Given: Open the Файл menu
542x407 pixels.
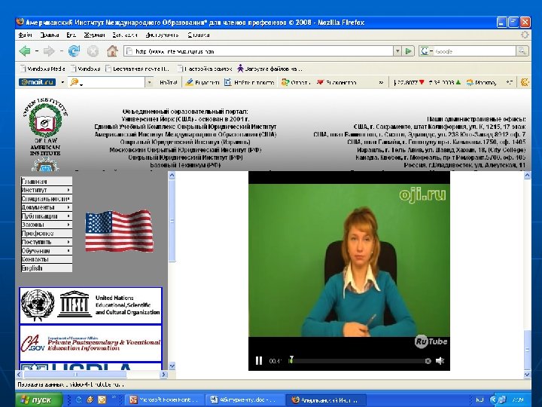Looking at the screenshot, I should pyautogui.click(x=26, y=35).
